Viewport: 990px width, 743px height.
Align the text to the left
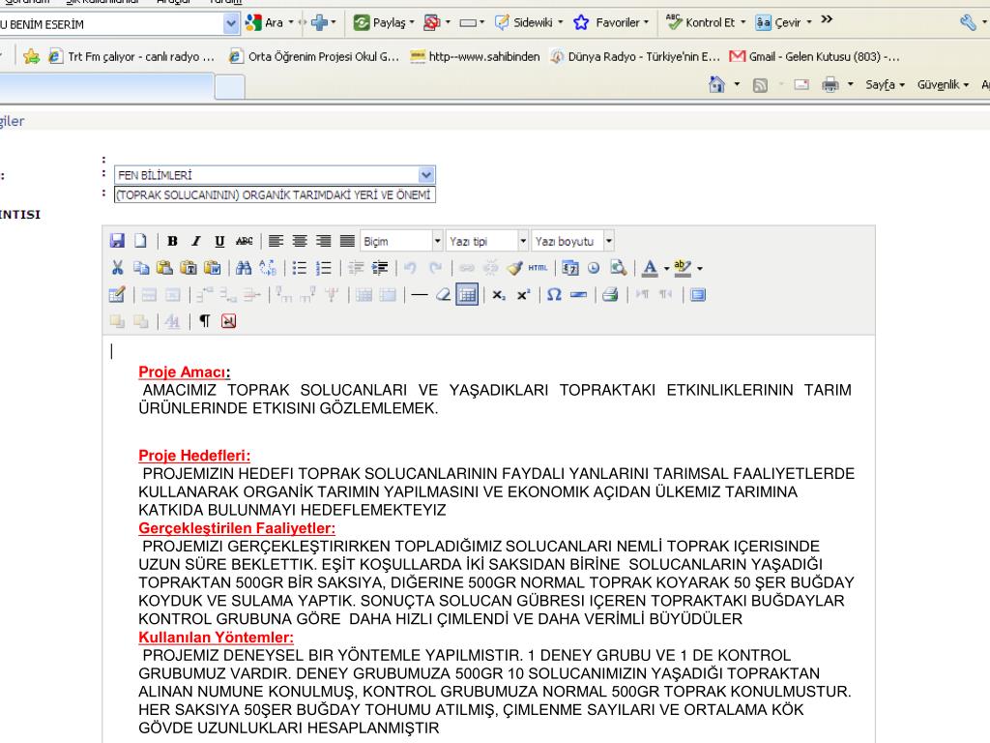pos(276,241)
